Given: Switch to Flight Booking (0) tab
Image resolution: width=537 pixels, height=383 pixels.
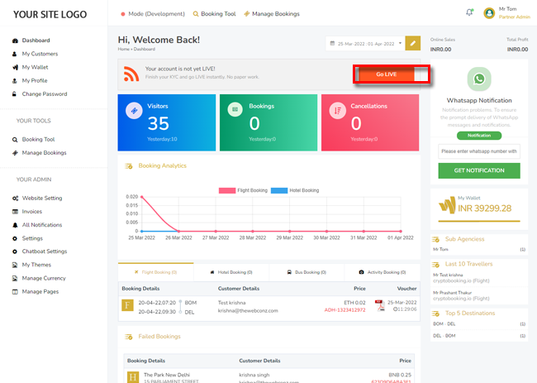Looking at the screenshot, I should pyautogui.click(x=156, y=272).
